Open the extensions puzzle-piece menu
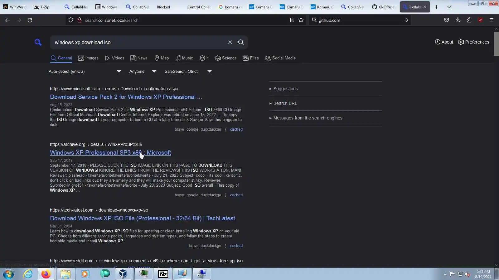 pos(469,20)
